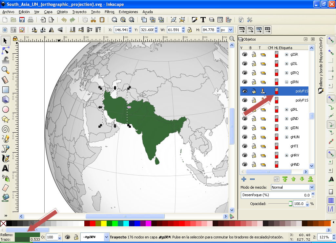Collapse the gIRN group
The image size is (336, 243).
pos(286,82)
